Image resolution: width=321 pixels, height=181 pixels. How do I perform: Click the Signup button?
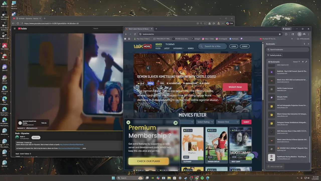[245, 46]
